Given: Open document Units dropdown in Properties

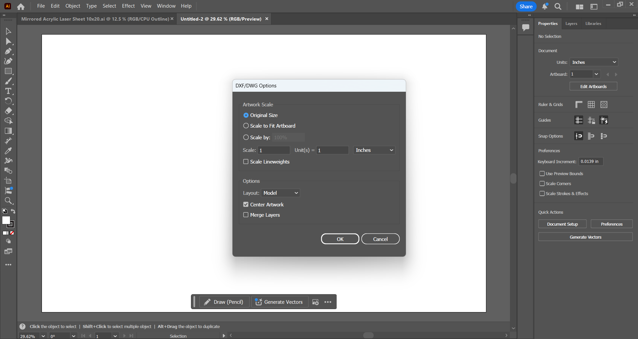Looking at the screenshot, I should [594, 62].
